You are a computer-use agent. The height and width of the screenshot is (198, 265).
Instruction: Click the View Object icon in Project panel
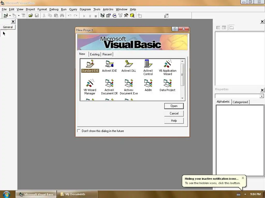coord(224,27)
